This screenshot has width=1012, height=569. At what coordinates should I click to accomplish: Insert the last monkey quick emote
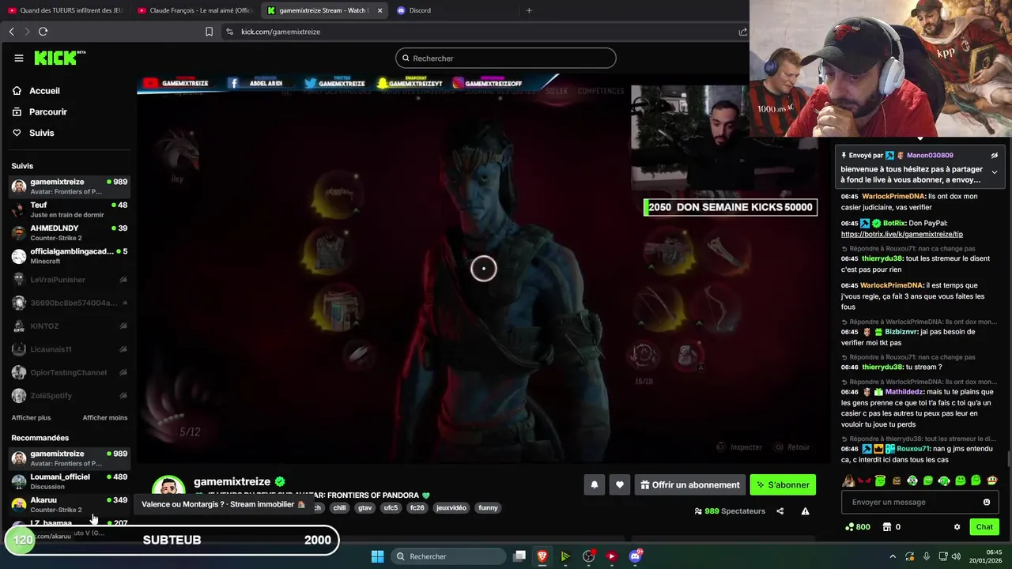992,480
